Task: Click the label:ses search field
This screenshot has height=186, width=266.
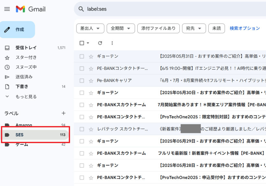Action: [170, 9]
